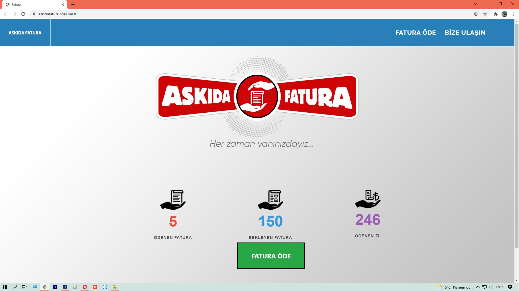The image size is (519, 291).
Task: Open the Chrome three-dot menu
Action: point(513,14)
